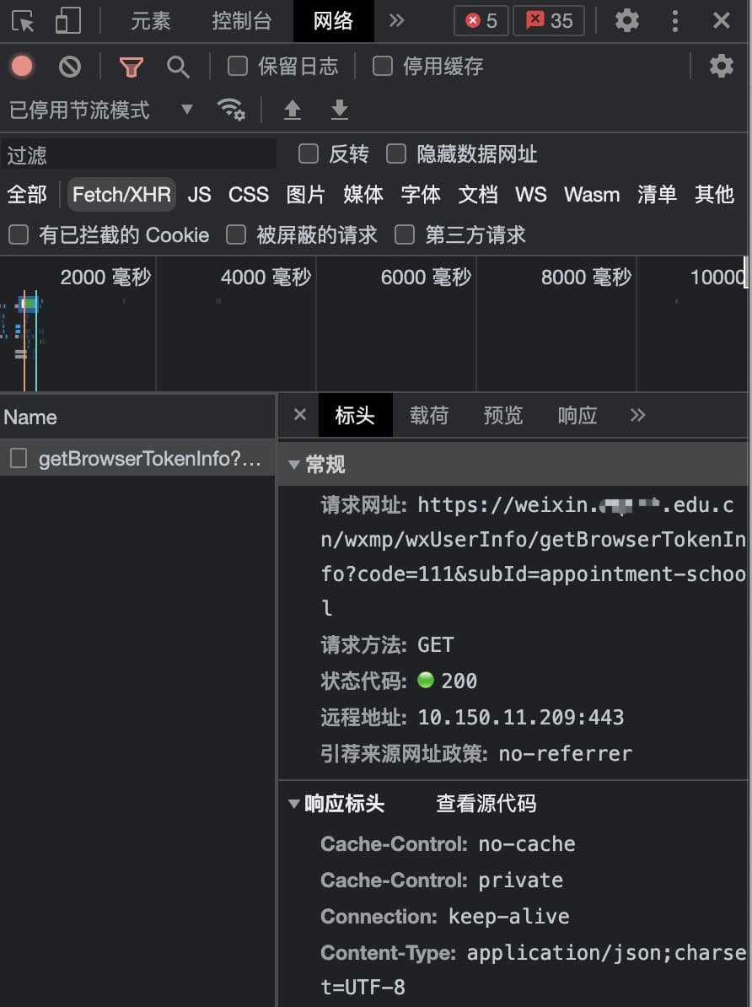The image size is (752, 1007).
Task: Collapse the 响应标头 section
Action: click(x=294, y=804)
